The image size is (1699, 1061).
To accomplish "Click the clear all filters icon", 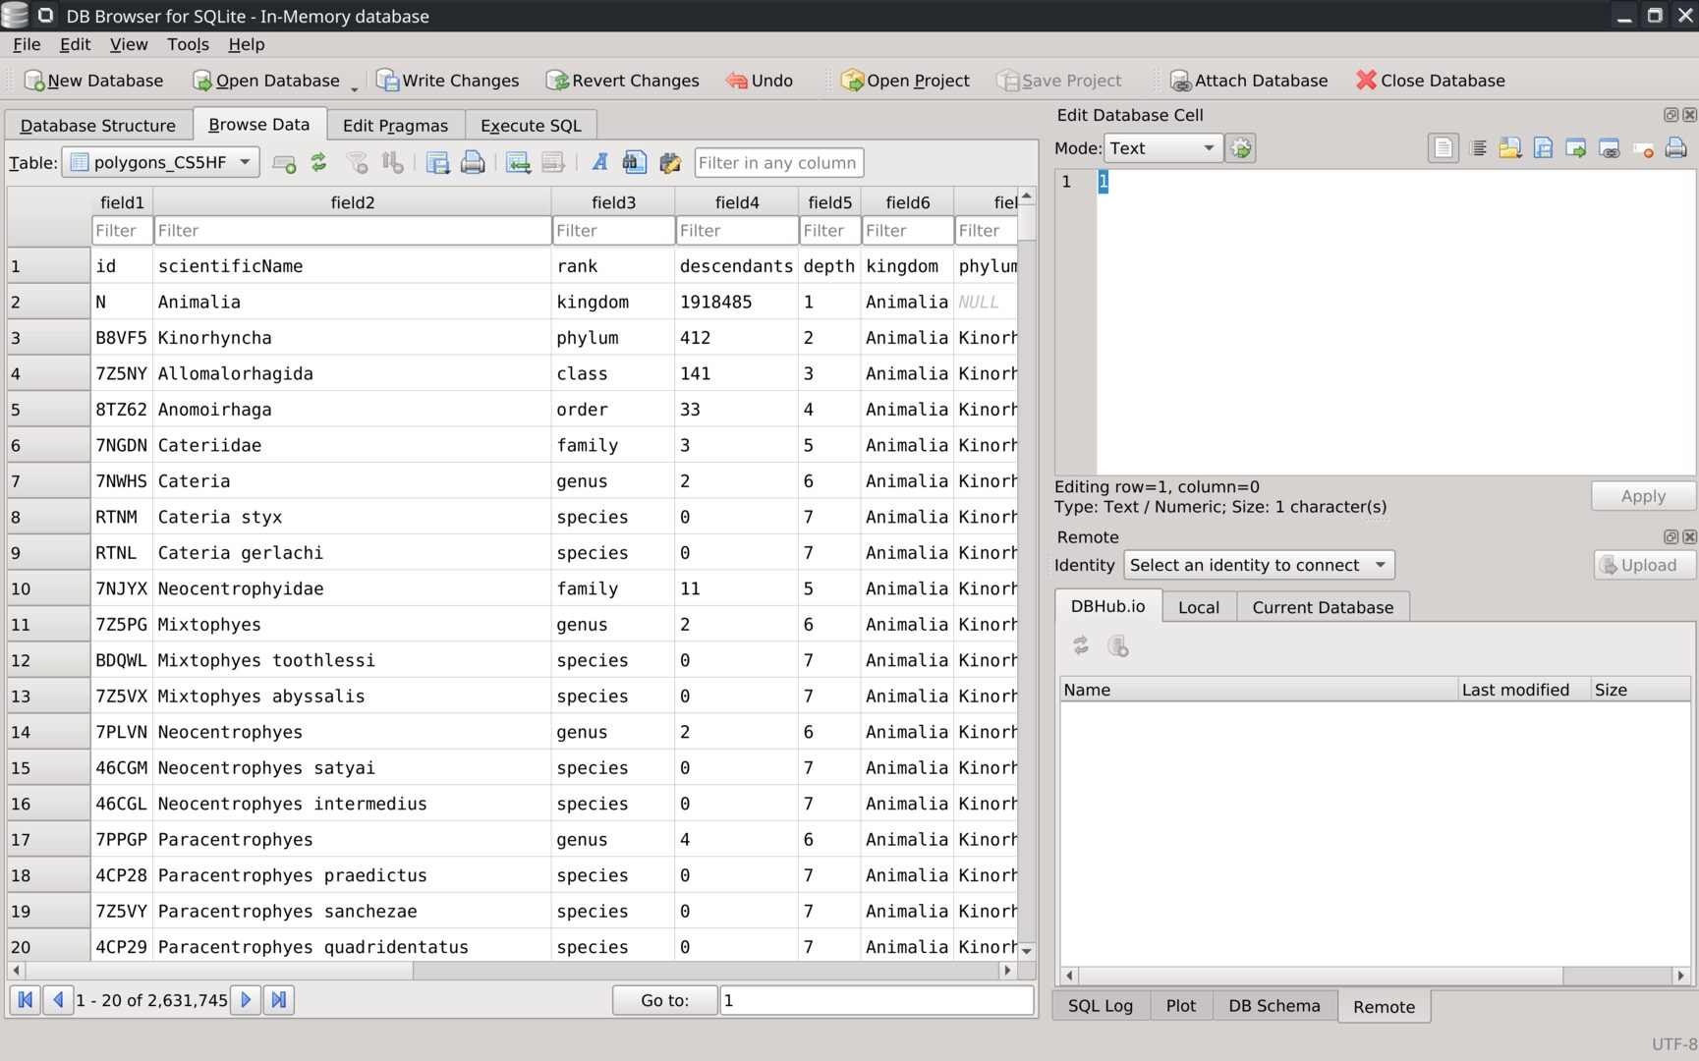I will 357,163.
